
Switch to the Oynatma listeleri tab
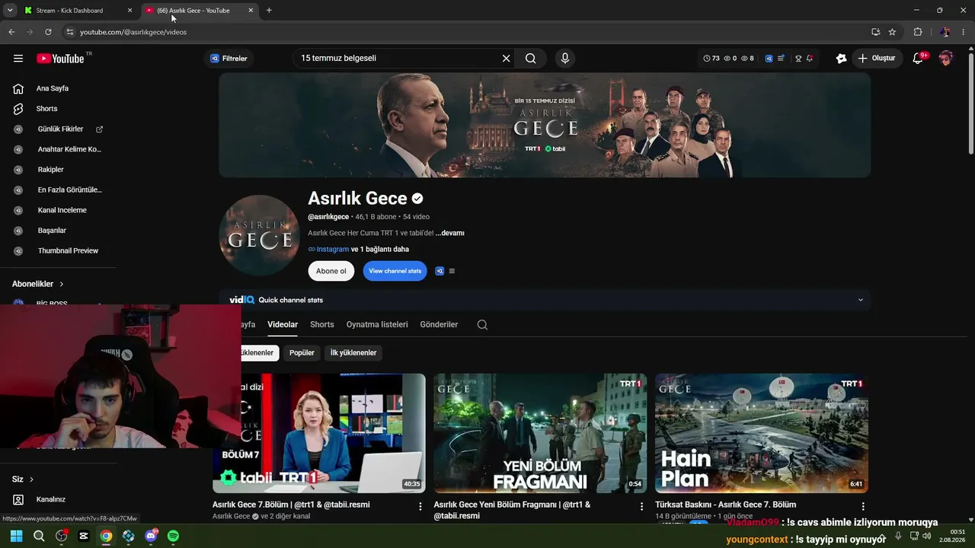point(377,324)
